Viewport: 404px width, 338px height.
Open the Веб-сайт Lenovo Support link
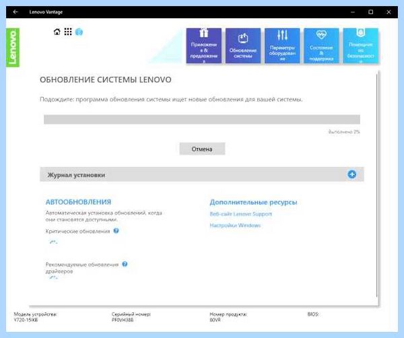pyautogui.click(x=240, y=214)
